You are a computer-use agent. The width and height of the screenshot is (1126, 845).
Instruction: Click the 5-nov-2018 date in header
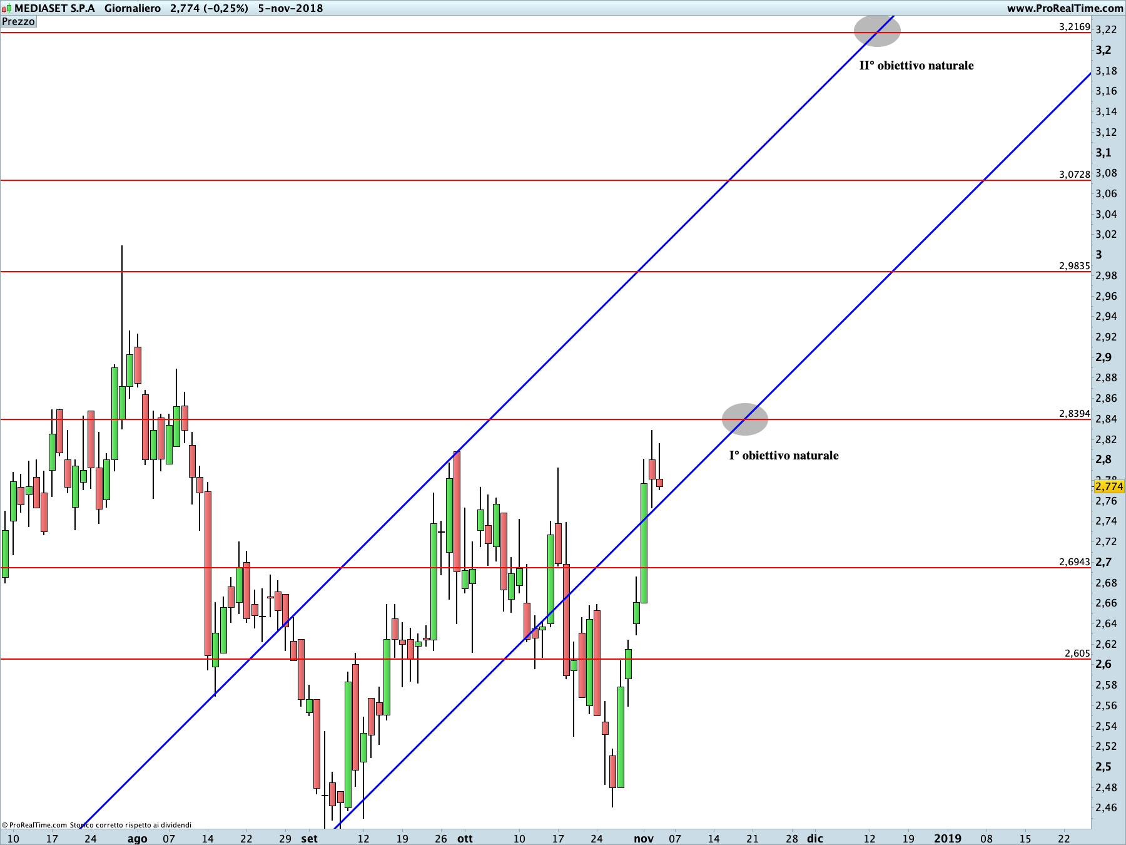pos(291,8)
